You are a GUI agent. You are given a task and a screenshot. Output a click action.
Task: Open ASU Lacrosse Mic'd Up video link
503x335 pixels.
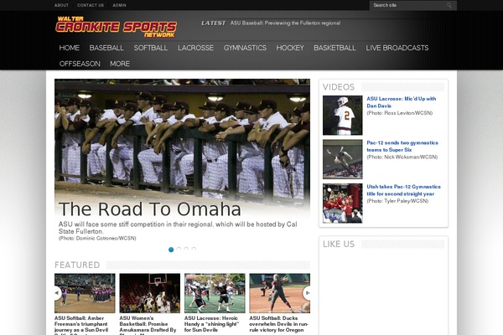click(402, 102)
